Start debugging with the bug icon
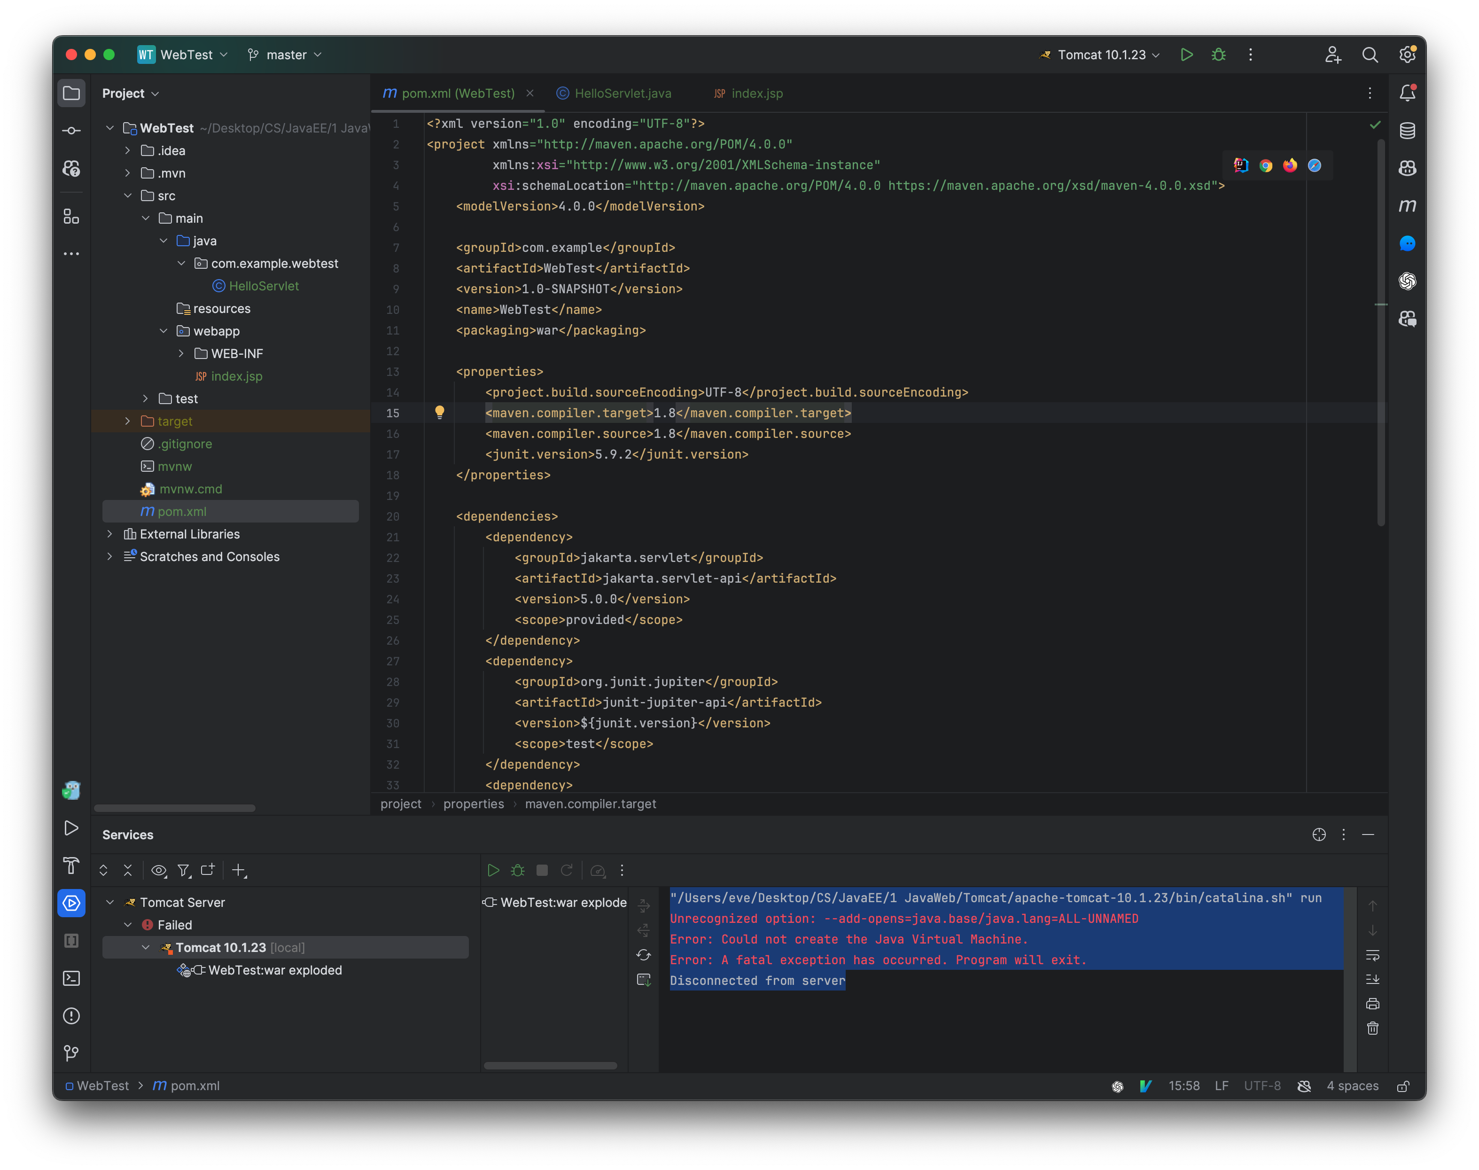 (1219, 55)
